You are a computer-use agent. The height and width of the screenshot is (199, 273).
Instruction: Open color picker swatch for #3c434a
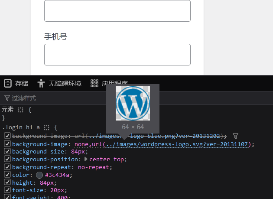tap(39, 175)
